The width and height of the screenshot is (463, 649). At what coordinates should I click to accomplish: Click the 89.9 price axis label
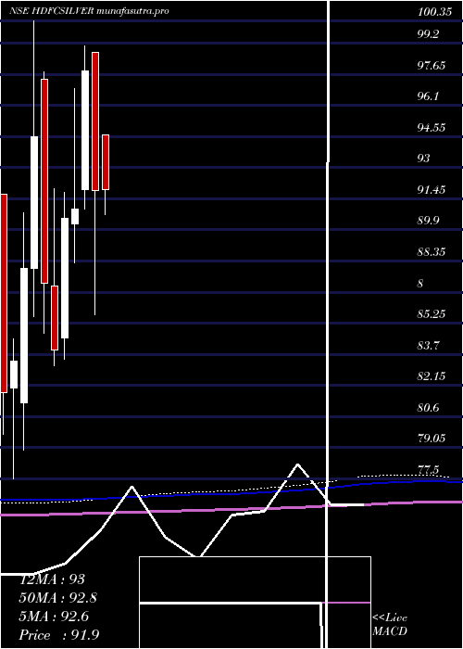(428, 221)
